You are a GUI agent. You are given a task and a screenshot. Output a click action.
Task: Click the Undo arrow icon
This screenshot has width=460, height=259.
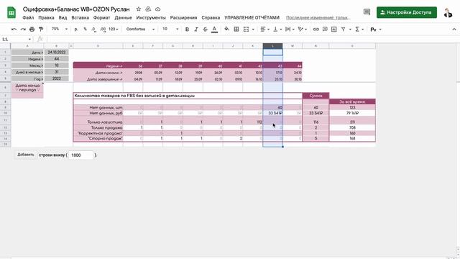(14, 29)
